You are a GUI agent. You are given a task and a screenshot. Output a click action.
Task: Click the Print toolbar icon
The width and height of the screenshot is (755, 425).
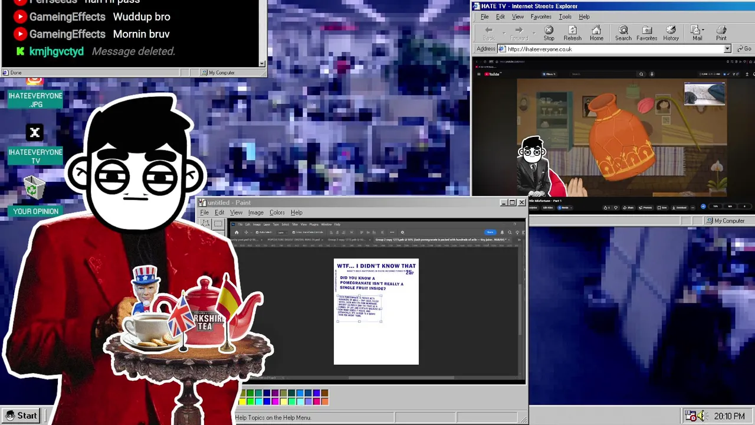coord(721,33)
